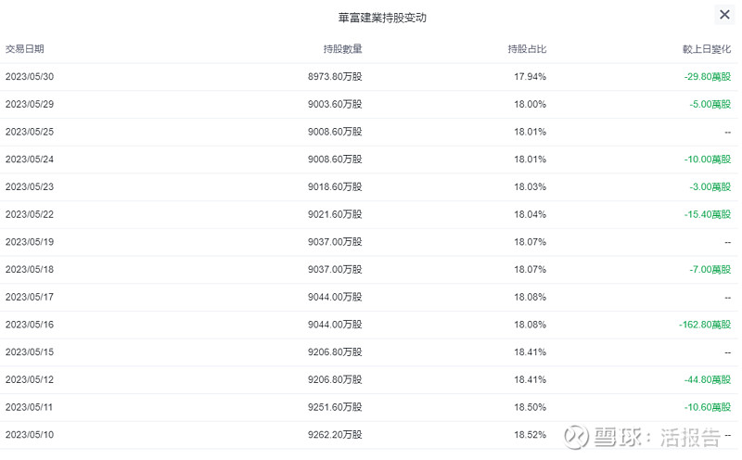Click the 18.50% holding ratio

(x=530, y=407)
